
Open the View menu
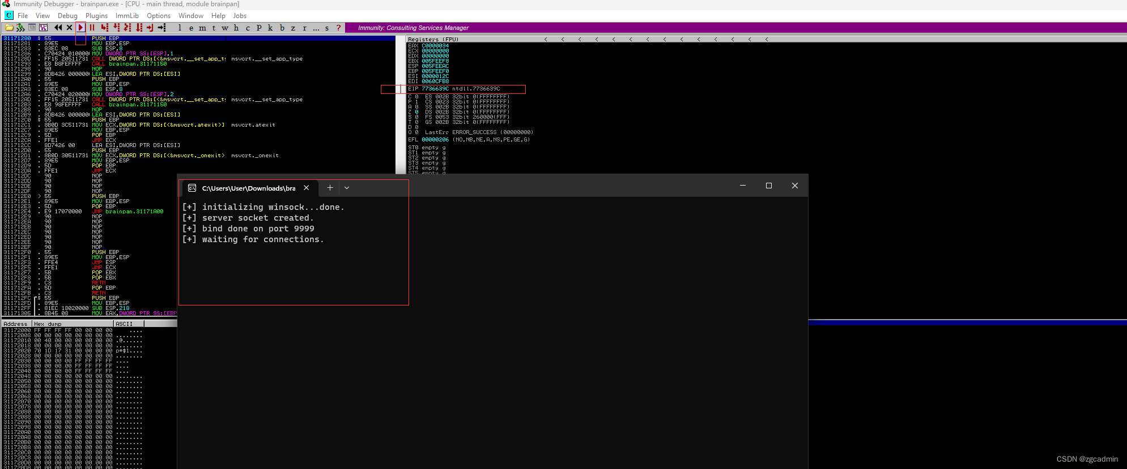click(42, 16)
